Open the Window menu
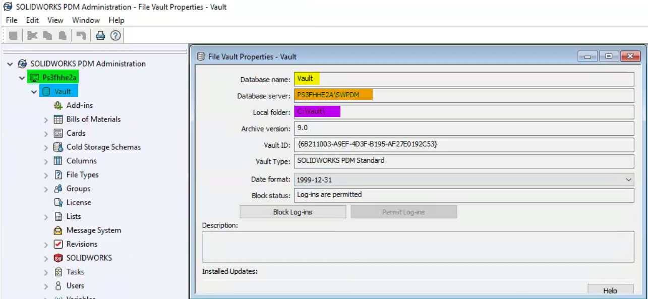This screenshot has height=299, width=648. tap(86, 20)
